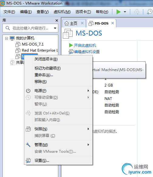Select 我的计算机 in the library tree
Image resolution: width=153 pixels, height=177 pixels.
(25, 38)
